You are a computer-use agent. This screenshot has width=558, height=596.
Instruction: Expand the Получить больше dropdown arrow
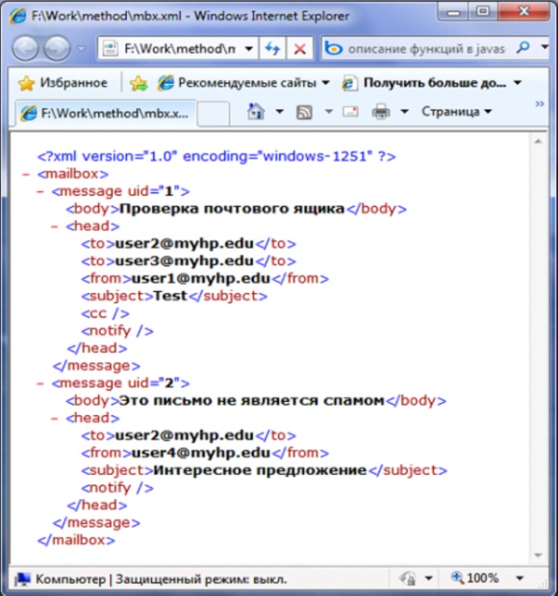coord(518,83)
